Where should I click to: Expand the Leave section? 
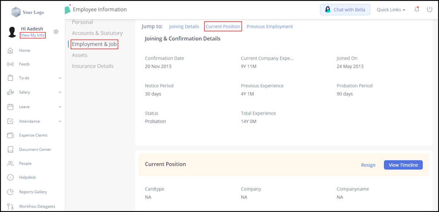pyautogui.click(x=24, y=107)
